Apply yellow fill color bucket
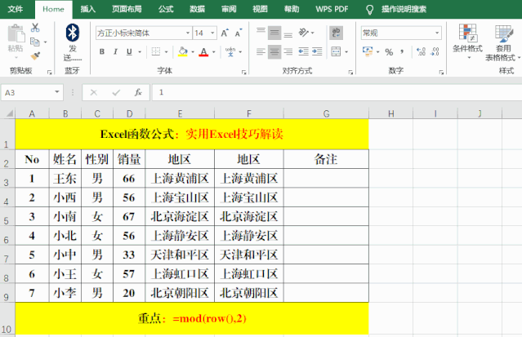Viewport: 522px width, 337px height. (183, 51)
